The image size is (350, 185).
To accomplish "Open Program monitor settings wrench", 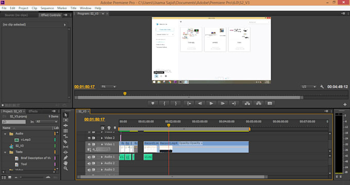I will [x=322, y=87].
